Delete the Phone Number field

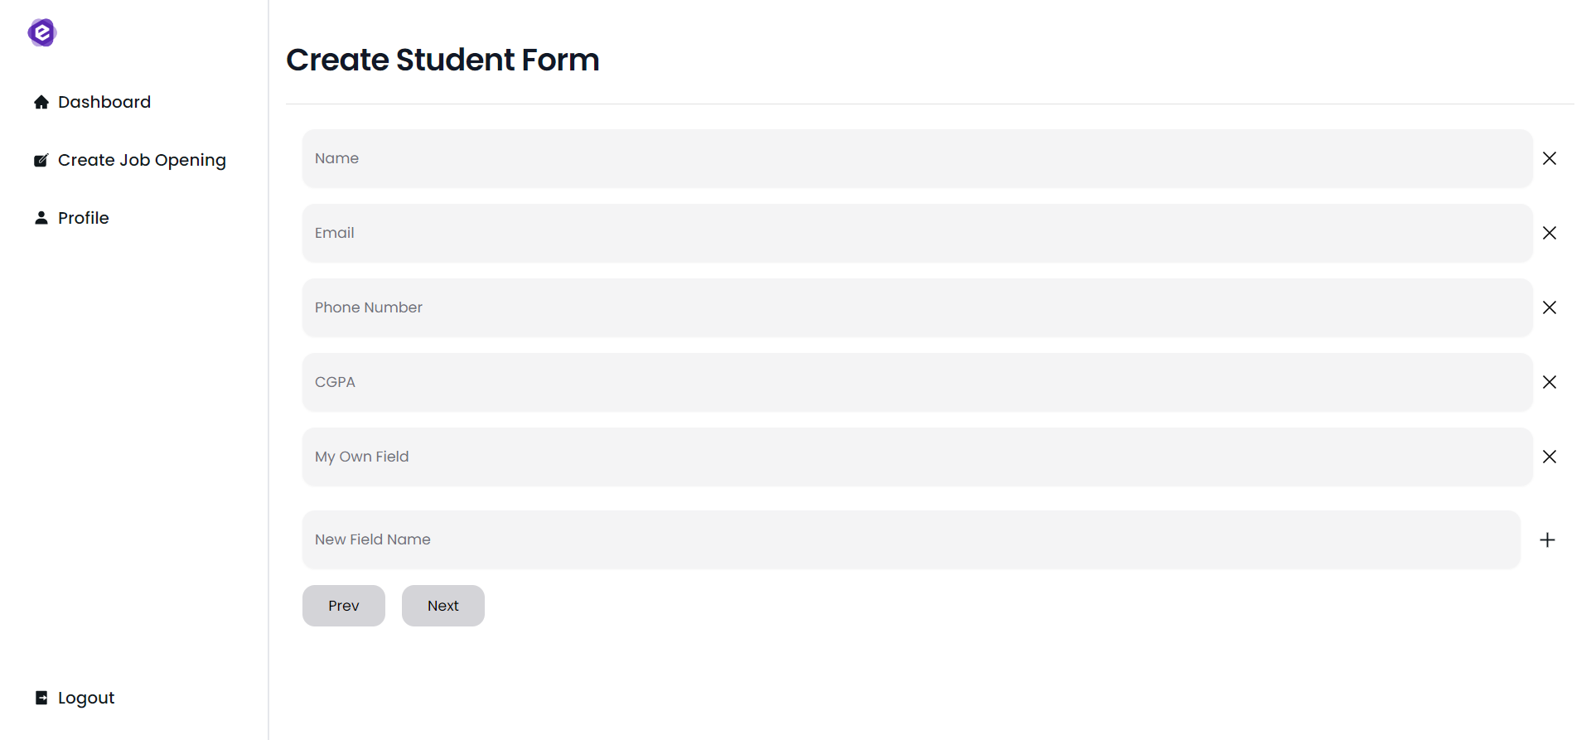coord(1549,307)
